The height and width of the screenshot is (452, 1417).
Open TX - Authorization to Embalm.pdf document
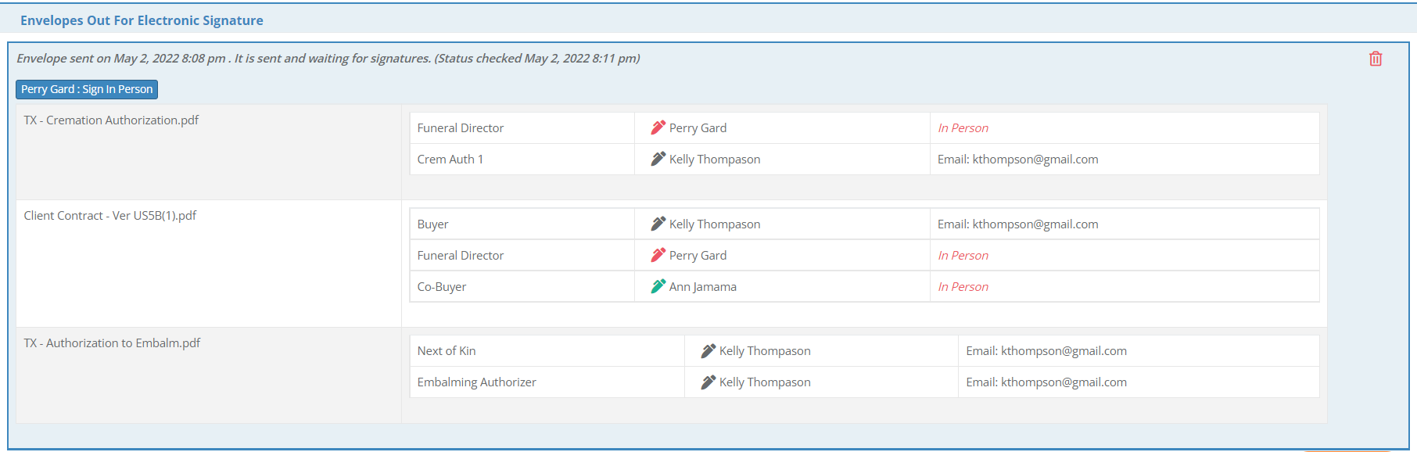pyautogui.click(x=112, y=343)
